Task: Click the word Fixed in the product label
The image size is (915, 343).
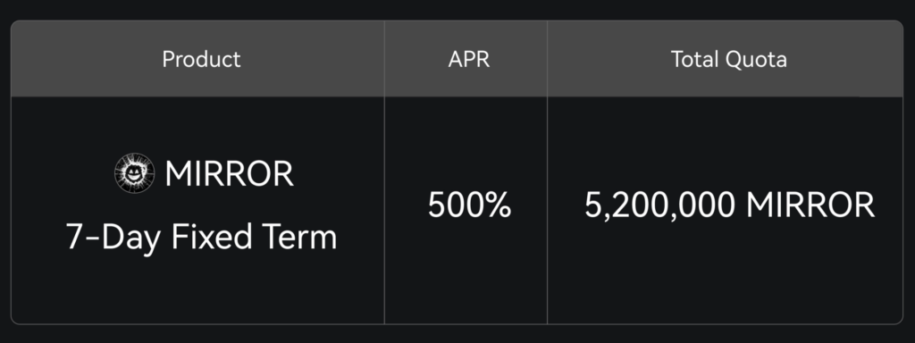Action: pos(211,237)
